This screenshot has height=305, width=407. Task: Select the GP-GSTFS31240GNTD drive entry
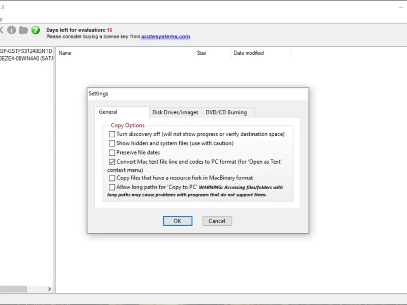(x=26, y=51)
